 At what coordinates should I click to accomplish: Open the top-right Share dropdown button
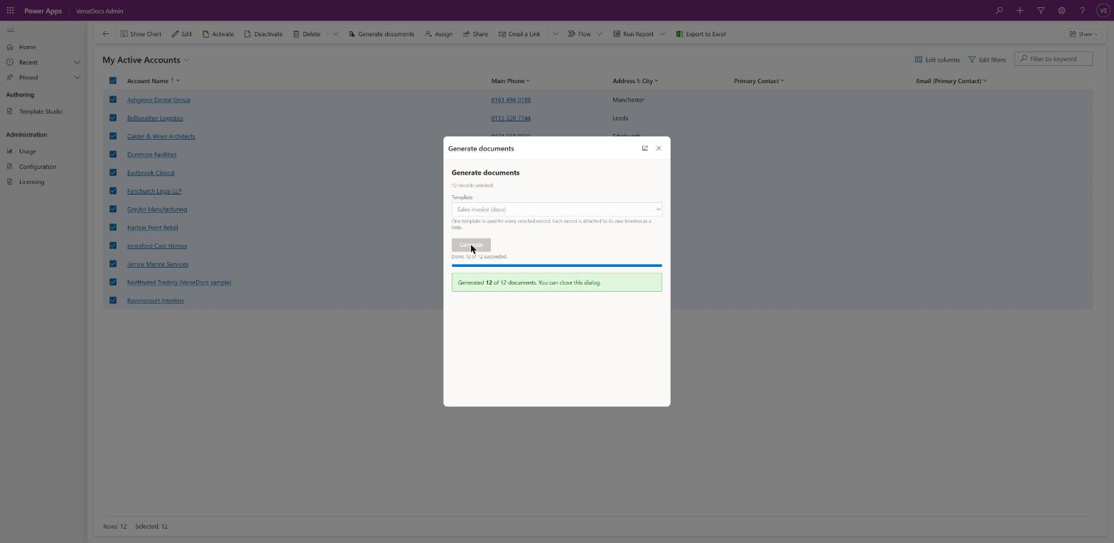point(1083,34)
